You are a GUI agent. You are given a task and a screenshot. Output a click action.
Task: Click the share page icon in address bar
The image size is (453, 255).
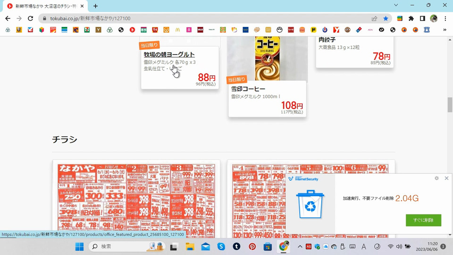click(374, 18)
